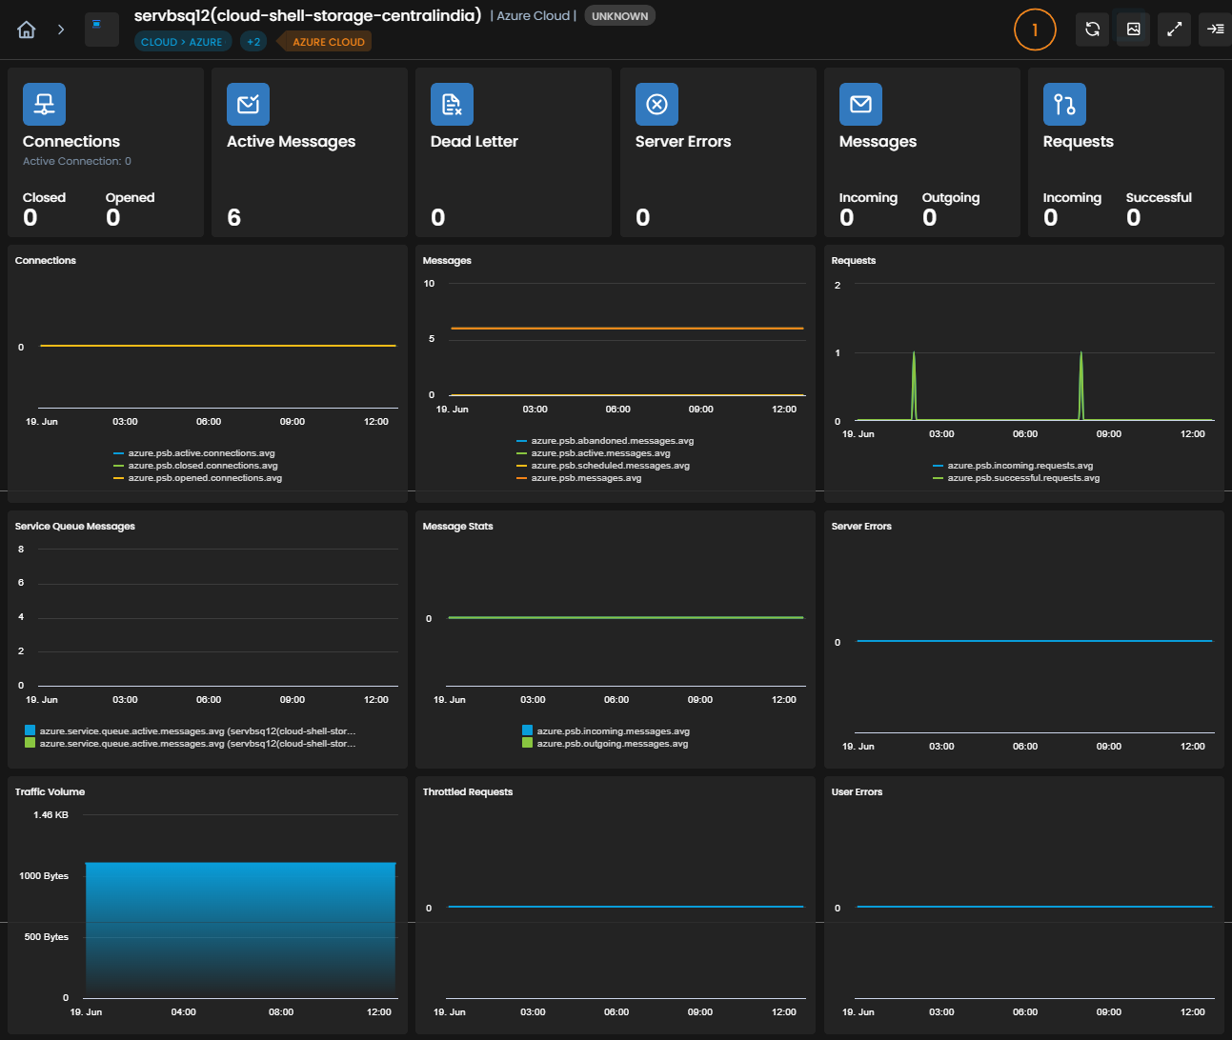
Task: Open the side panel toggle icon
Action: [1216, 30]
